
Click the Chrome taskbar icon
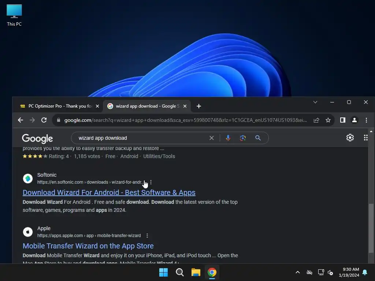coord(212,272)
